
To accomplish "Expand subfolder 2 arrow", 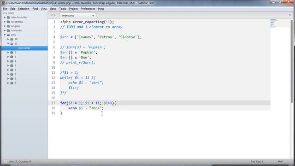I will 8,52.
